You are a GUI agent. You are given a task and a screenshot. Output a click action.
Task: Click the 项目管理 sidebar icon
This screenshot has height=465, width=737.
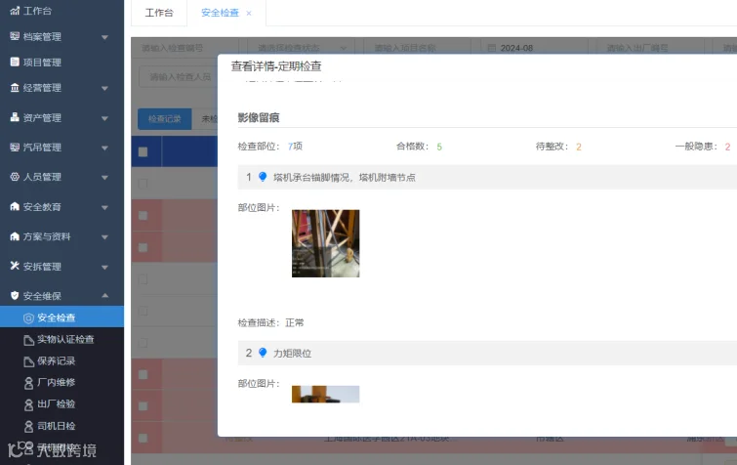[x=15, y=62]
